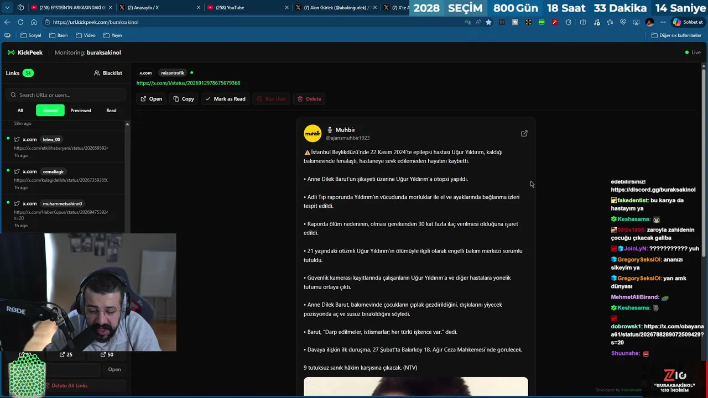Click the Ban User button
This screenshot has width=708, height=398.
pos(271,99)
